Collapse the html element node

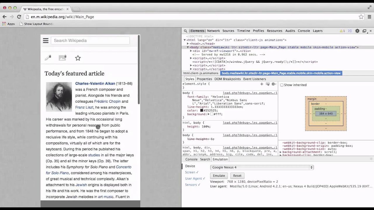[x=185, y=40]
